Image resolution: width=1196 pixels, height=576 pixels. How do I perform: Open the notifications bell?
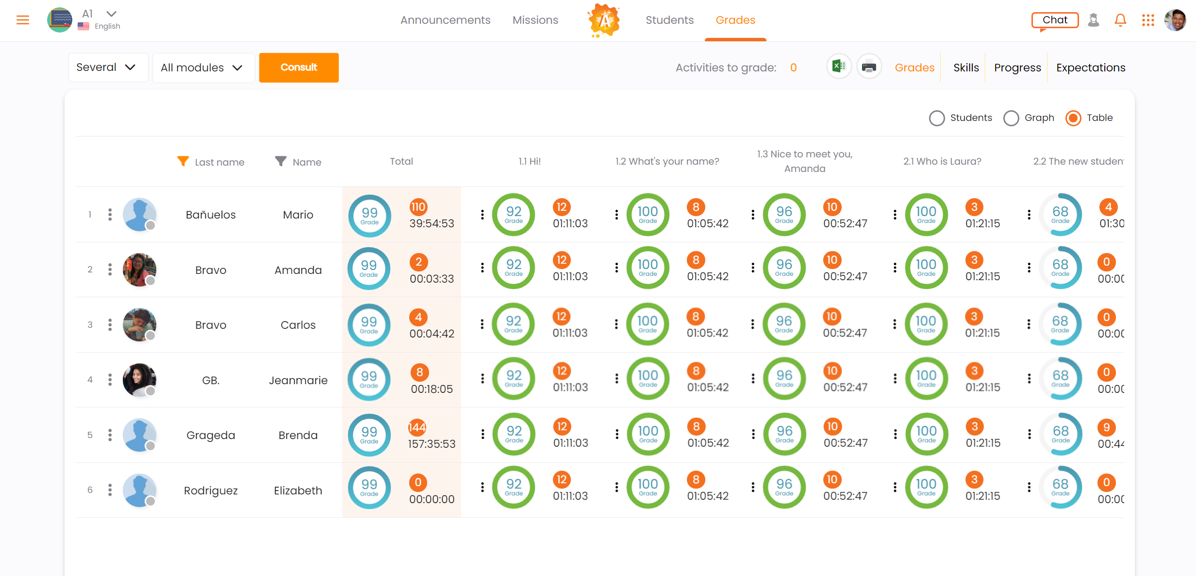pyautogui.click(x=1120, y=20)
